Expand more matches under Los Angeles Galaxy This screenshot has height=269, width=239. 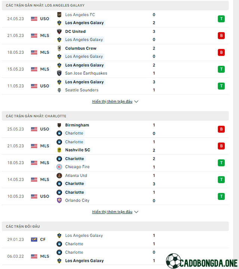coord(112,101)
